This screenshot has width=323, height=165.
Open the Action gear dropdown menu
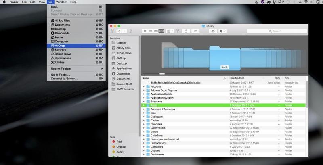pos(223,31)
